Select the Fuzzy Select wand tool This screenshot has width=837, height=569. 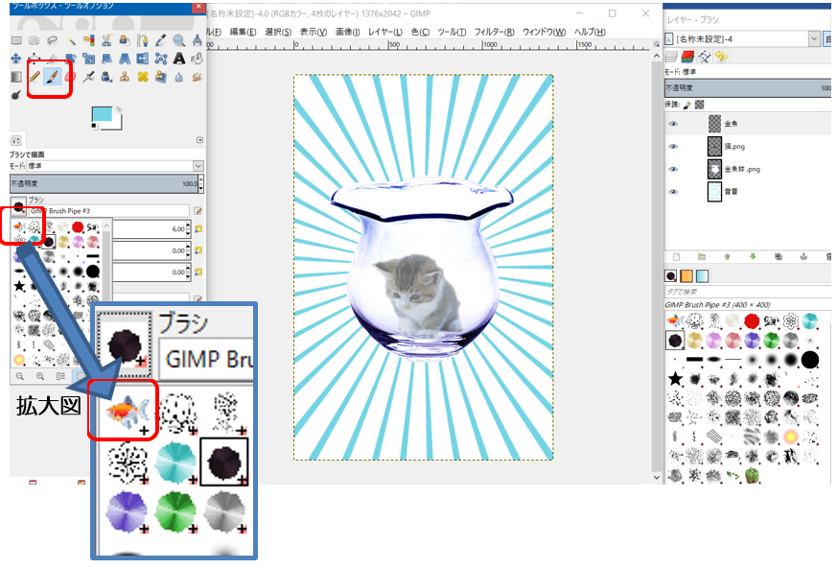71,40
